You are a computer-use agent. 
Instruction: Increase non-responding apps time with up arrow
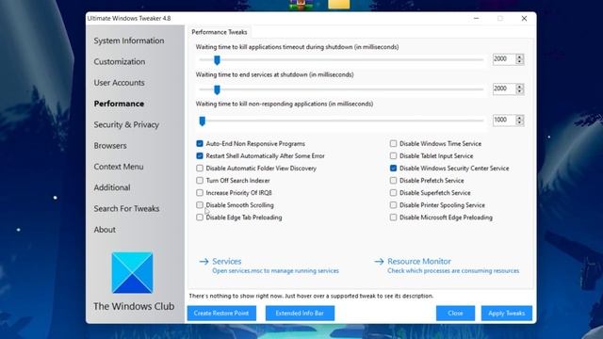coord(519,117)
